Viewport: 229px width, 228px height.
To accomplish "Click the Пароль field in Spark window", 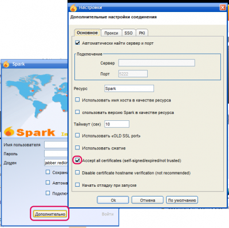I will pos(56,154).
